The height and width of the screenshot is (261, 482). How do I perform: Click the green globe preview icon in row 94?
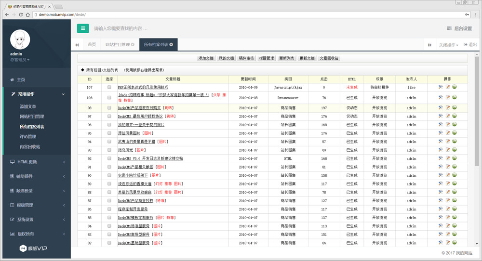coord(455,142)
